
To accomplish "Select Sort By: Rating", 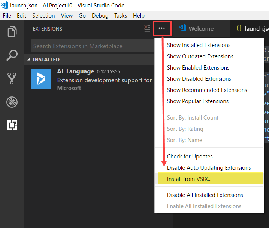I will 209,129.
